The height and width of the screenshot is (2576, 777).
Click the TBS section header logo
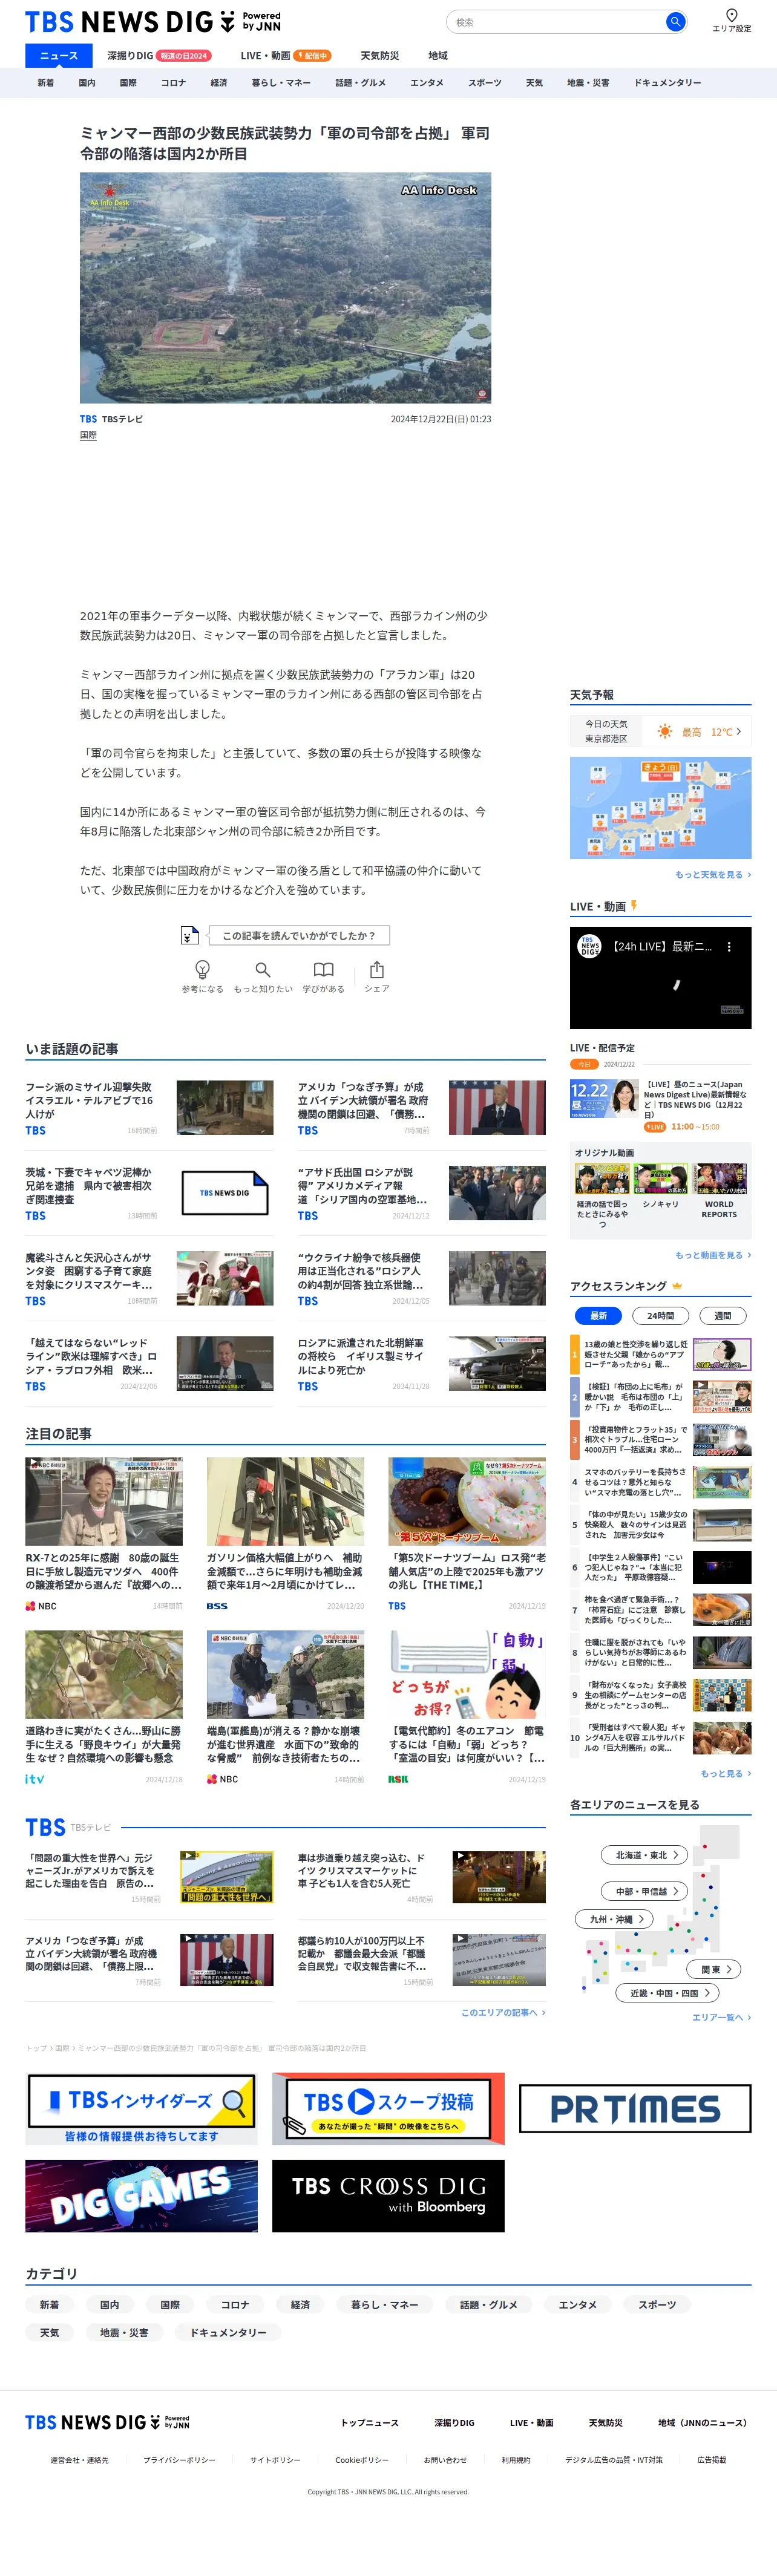45,1827
